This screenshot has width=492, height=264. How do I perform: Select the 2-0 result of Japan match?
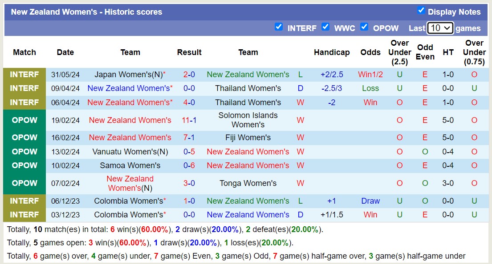click(189, 74)
